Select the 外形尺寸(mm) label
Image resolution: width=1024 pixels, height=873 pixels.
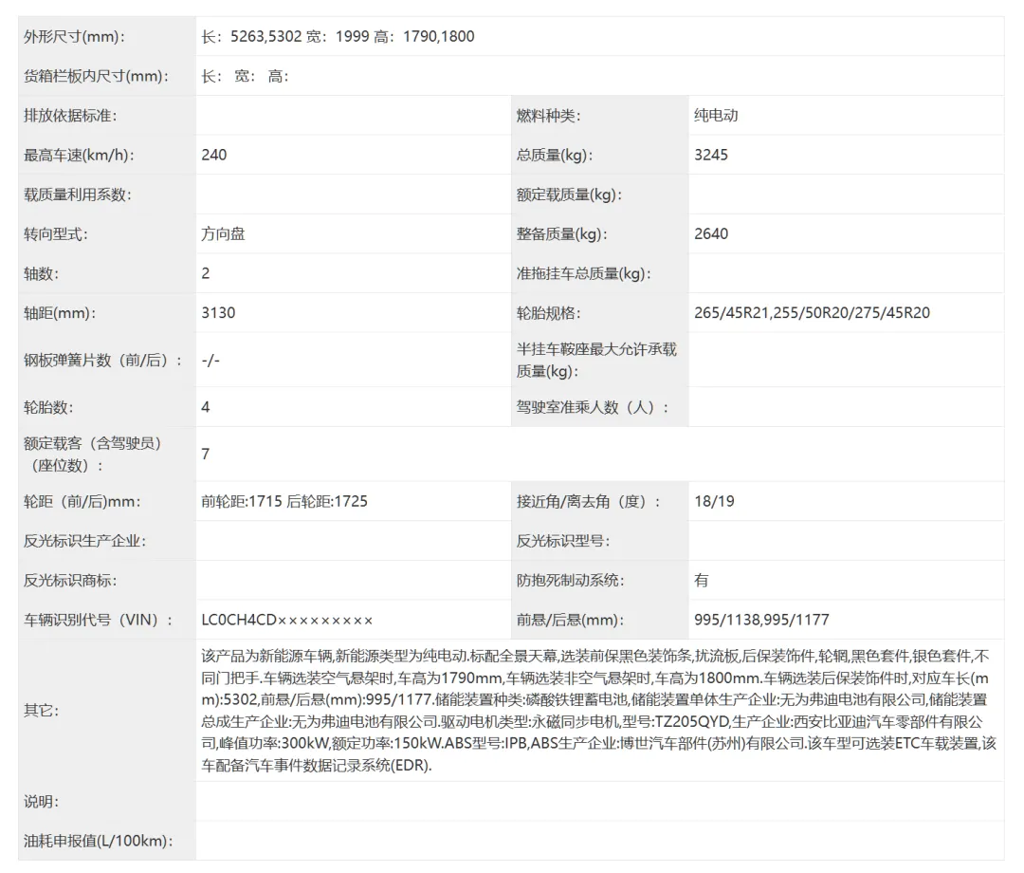click(x=74, y=37)
